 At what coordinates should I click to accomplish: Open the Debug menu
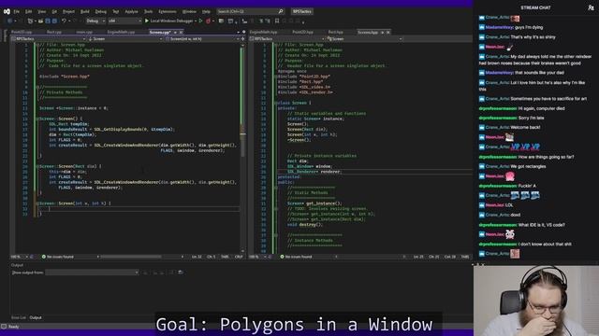[x=101, y=11]
